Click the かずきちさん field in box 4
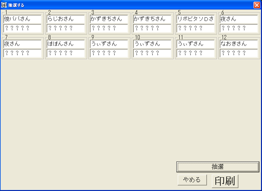This screenshot has height=191, width=262. 152,19
